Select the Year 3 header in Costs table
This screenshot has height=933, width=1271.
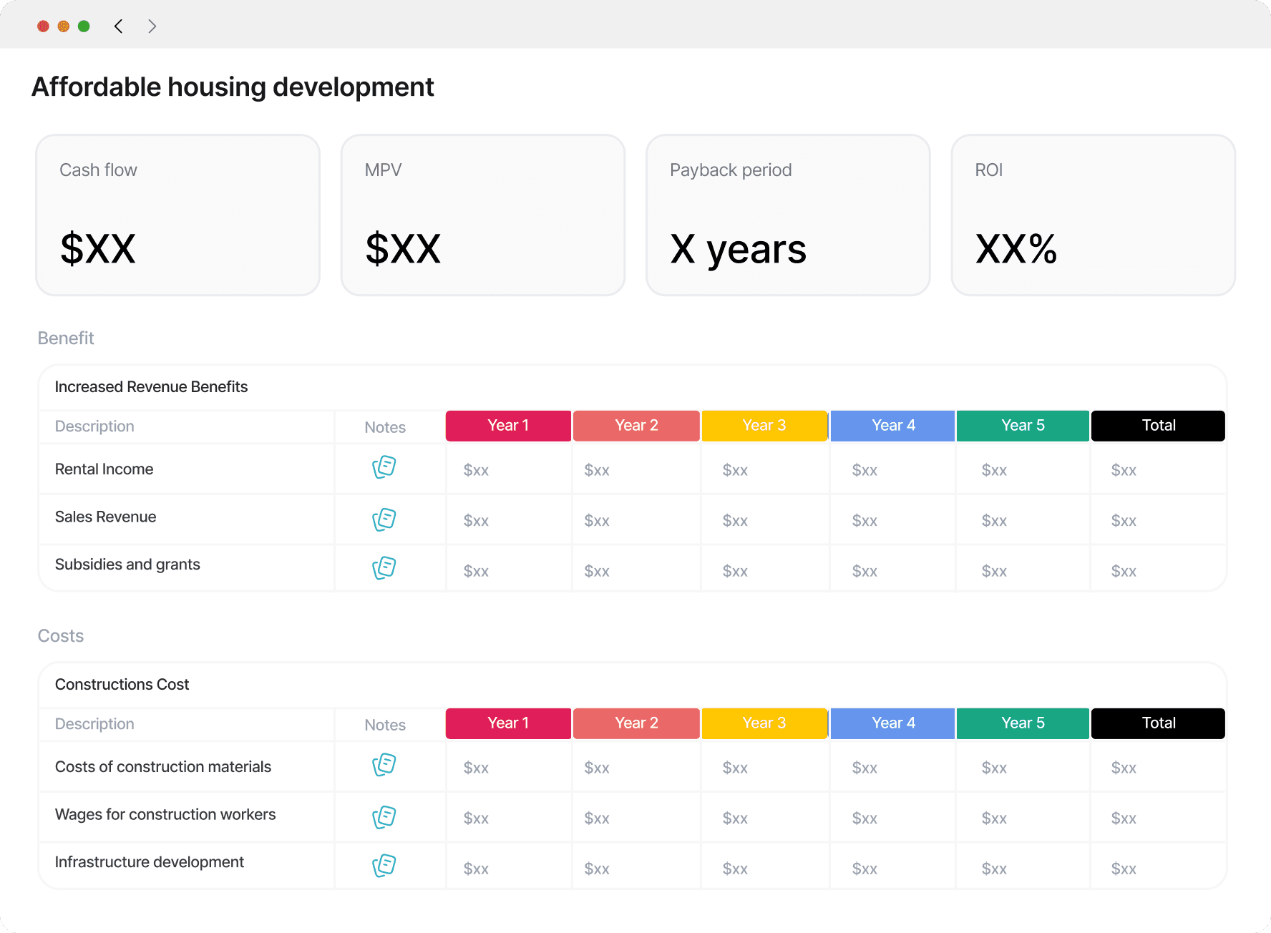pos(764,723)
